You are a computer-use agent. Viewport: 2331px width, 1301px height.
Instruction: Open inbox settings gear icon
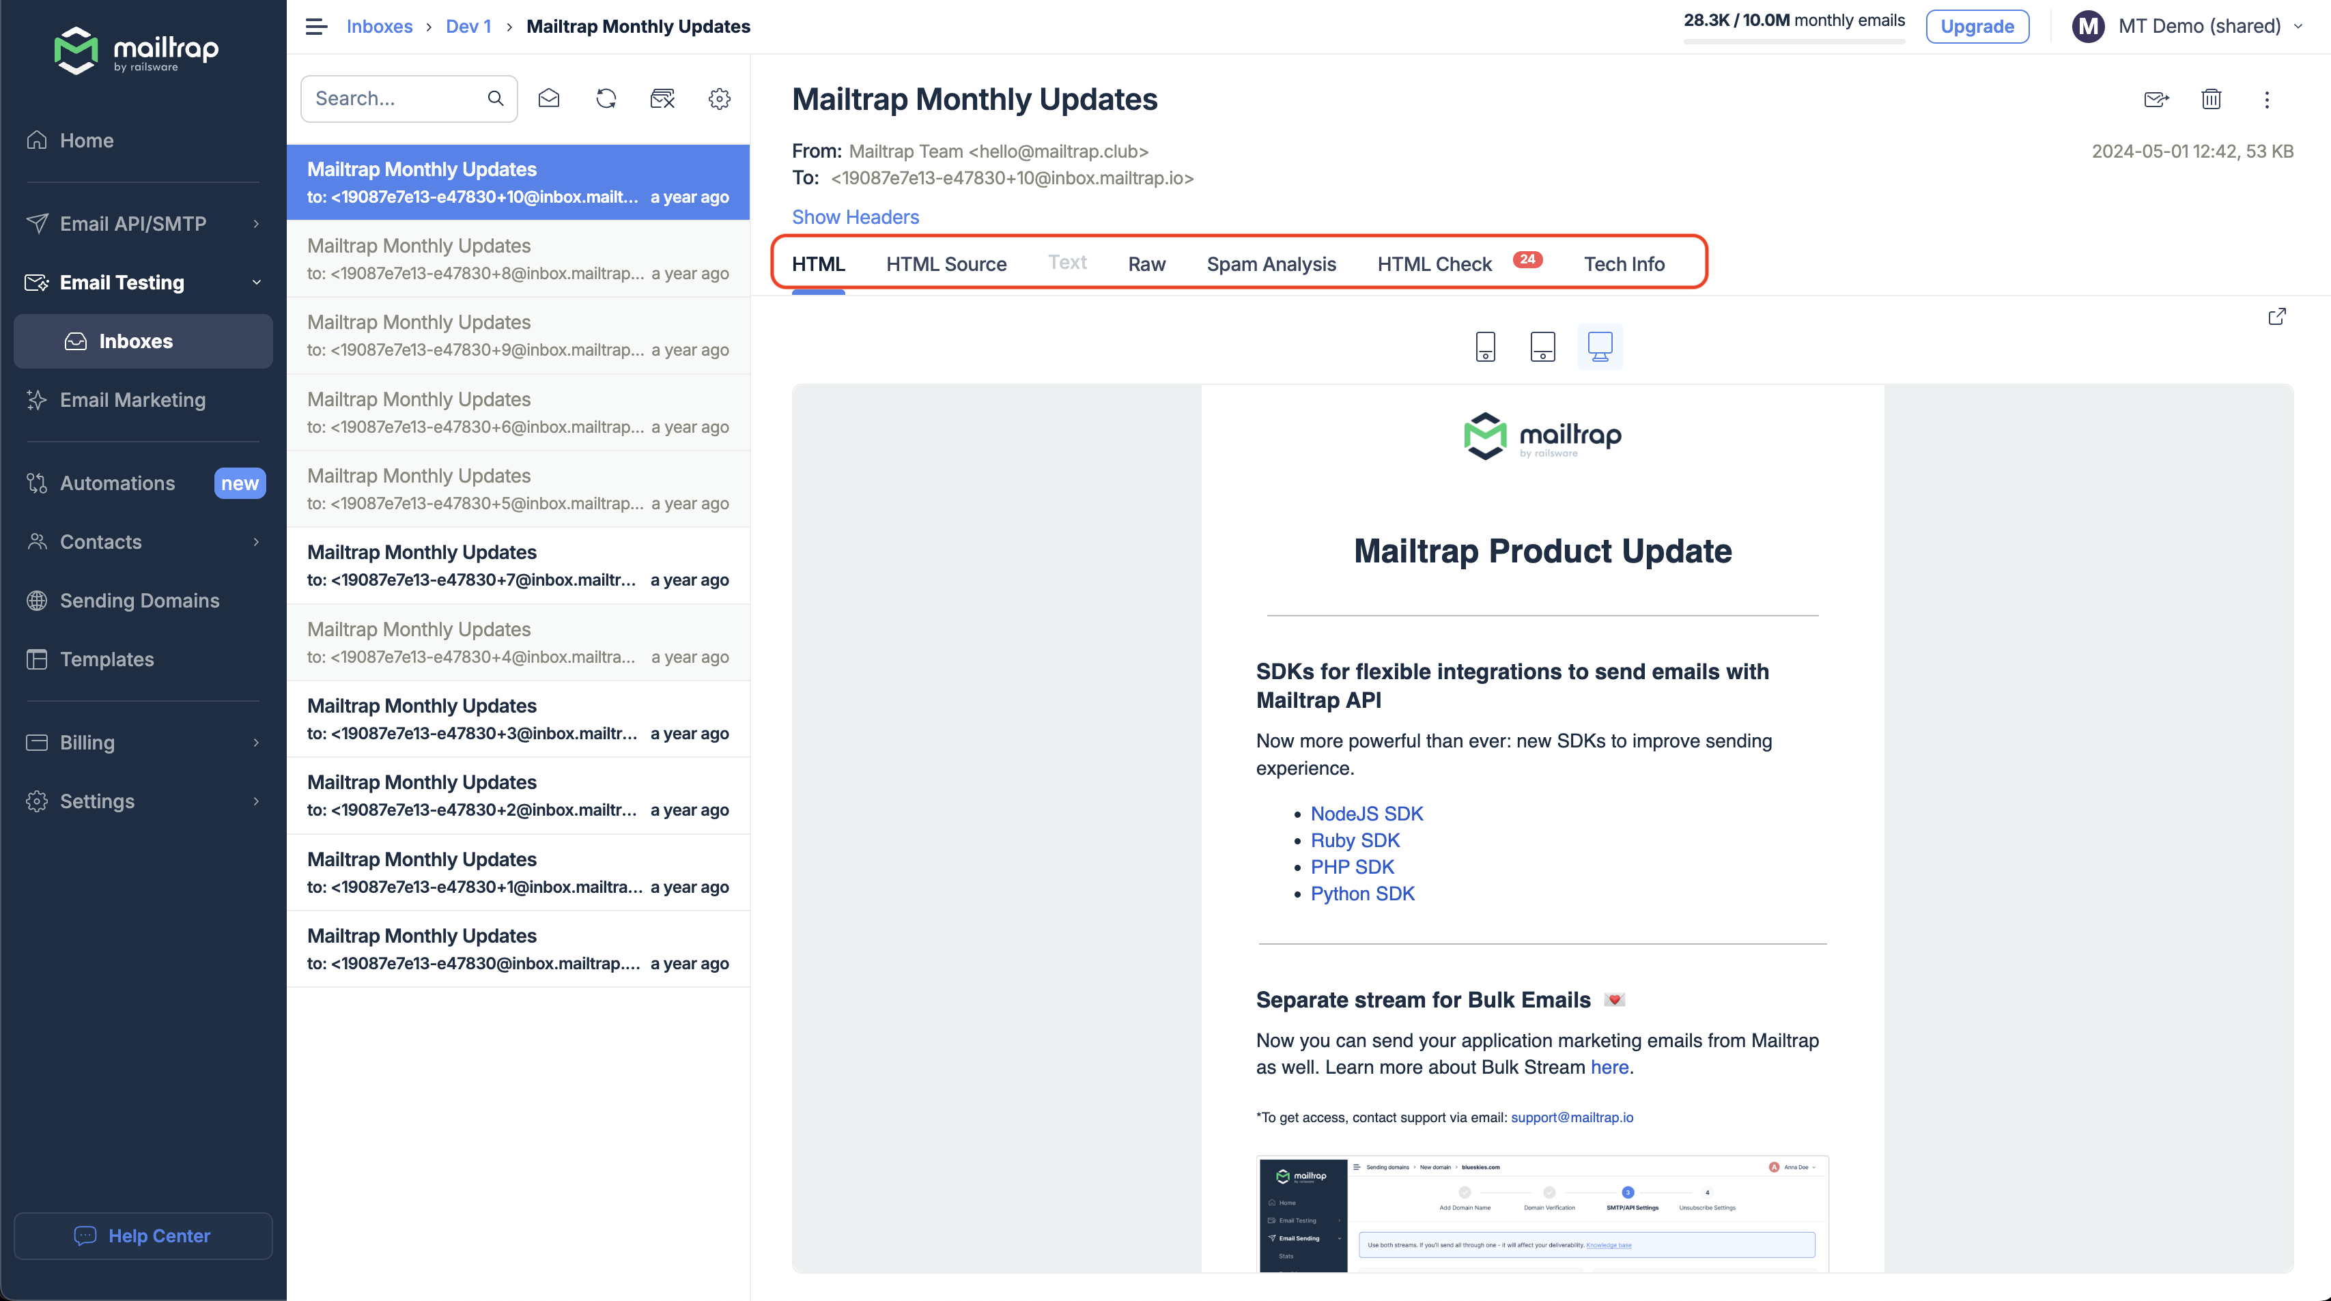(x=720, y=98)
